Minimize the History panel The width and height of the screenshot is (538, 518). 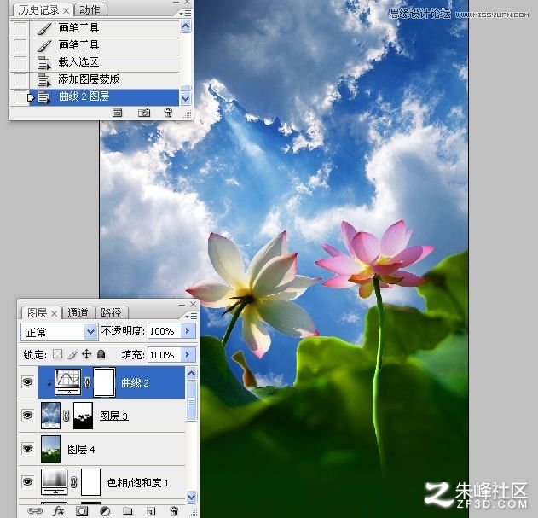(x=176, y=3)
